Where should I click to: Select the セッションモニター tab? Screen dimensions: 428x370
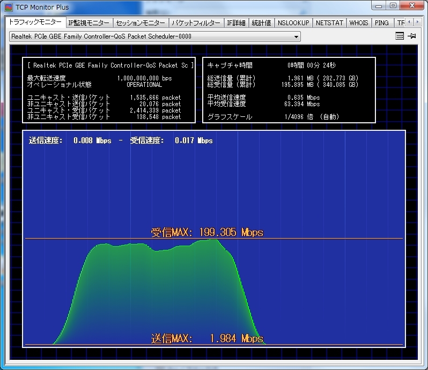coord(141,23)
